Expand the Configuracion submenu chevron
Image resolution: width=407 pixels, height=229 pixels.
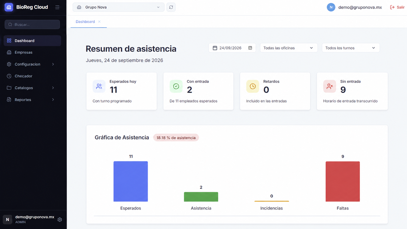click(53, 64)
